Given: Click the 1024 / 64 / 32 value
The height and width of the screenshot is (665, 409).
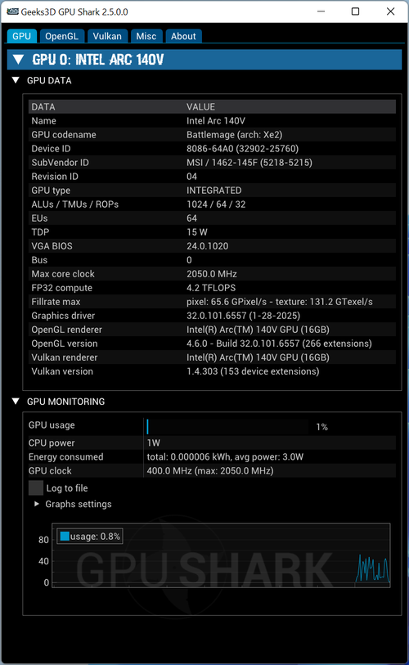Looking at the screenshot, I should click(x=216, y=204).
